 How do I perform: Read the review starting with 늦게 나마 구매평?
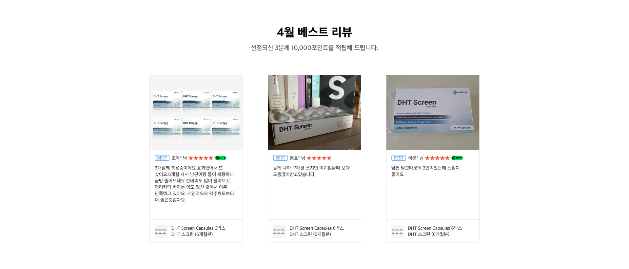pos(311,171)
